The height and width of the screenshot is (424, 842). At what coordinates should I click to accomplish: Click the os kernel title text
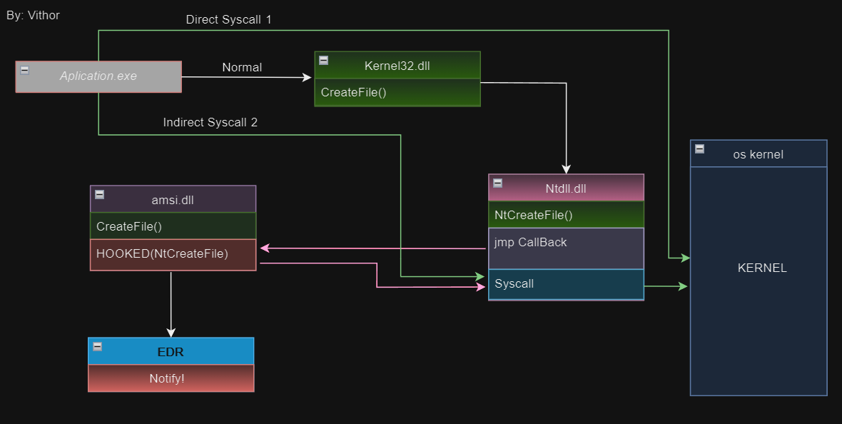pos(758,154)
